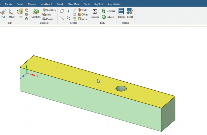Use the Mirror tool

point(83,19)
